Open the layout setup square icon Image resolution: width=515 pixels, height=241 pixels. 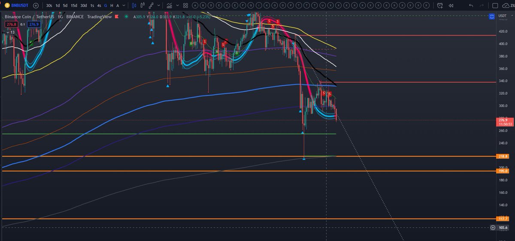(x=495, y=6)
